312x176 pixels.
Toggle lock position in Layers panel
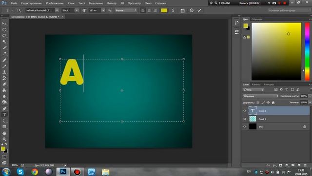point(268,103)
